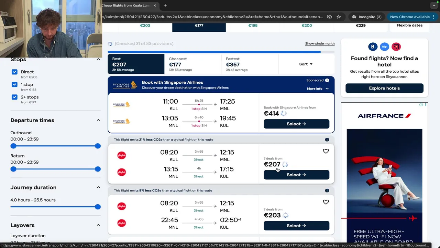Collapse the Stops filter section
The image size is (440, 248).
(98, 59)
